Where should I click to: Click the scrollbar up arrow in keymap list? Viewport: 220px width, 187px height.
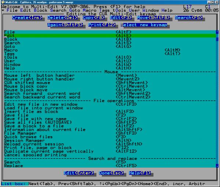(x=217, y=32)
